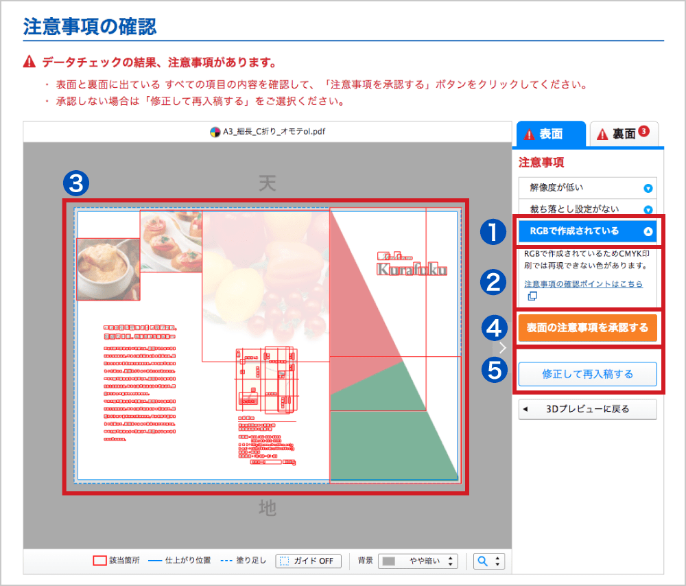Click the red warning triangle beside データチェックの結果

tap(29, 62)
